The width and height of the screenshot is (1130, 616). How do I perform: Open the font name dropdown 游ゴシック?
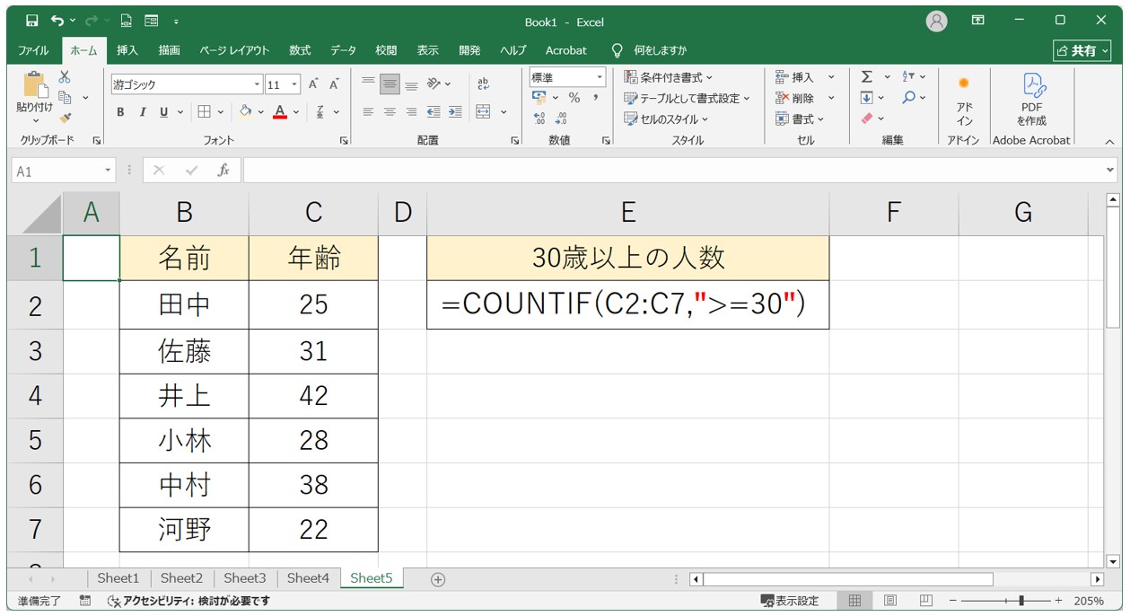(x=258, y=84)
